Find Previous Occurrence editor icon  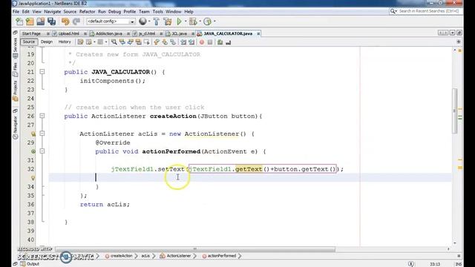pos(122,42)
